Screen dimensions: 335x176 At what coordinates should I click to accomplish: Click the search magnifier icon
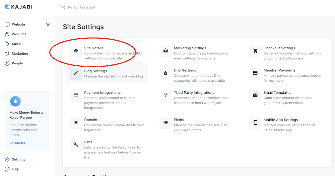63,7
